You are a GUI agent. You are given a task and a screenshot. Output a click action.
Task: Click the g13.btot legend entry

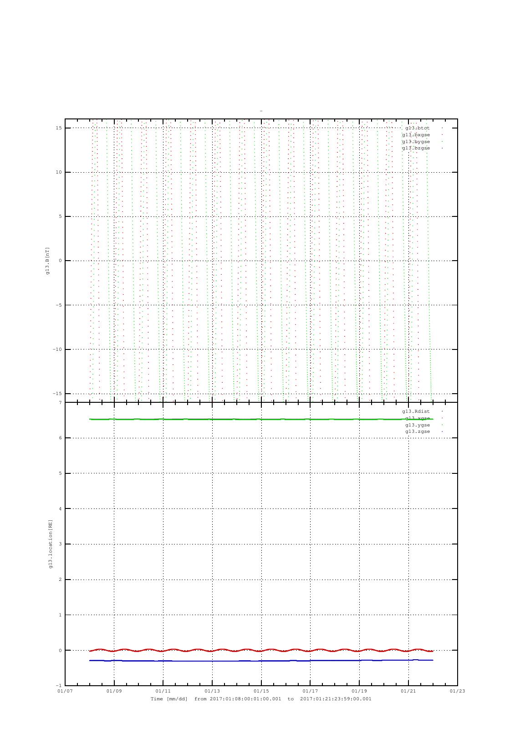click(x=417, y=128)
